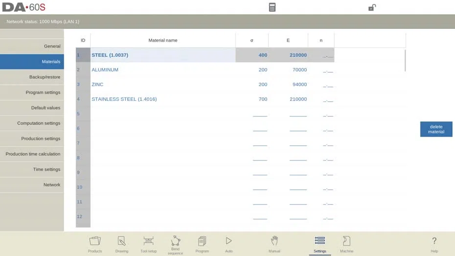Go to Default values tab
The image size is (455, 256).
[x=32, y=108]
